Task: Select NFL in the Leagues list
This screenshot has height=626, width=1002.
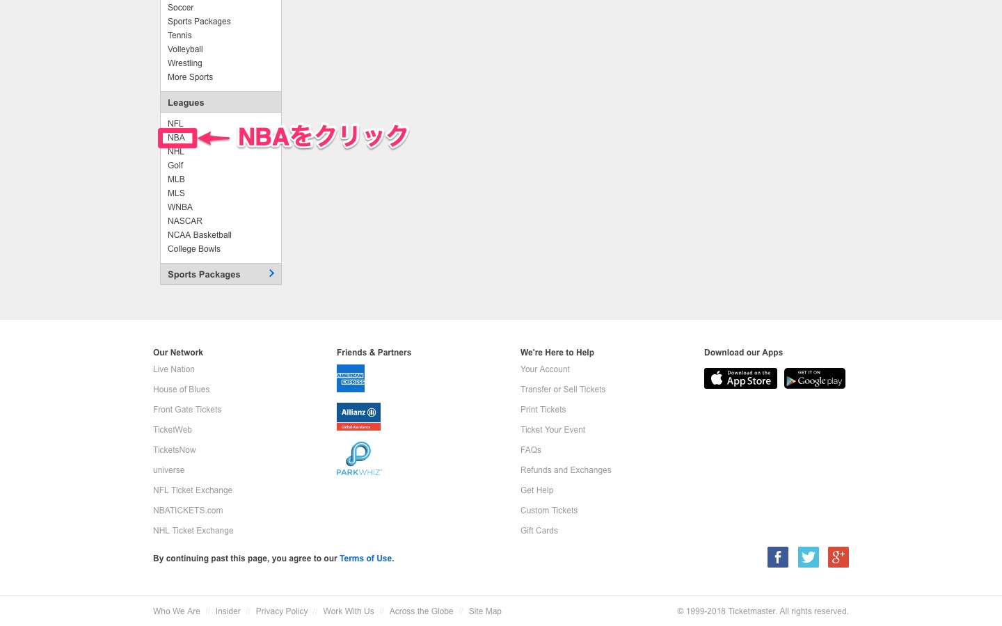Action: click(x=175, y=124)
